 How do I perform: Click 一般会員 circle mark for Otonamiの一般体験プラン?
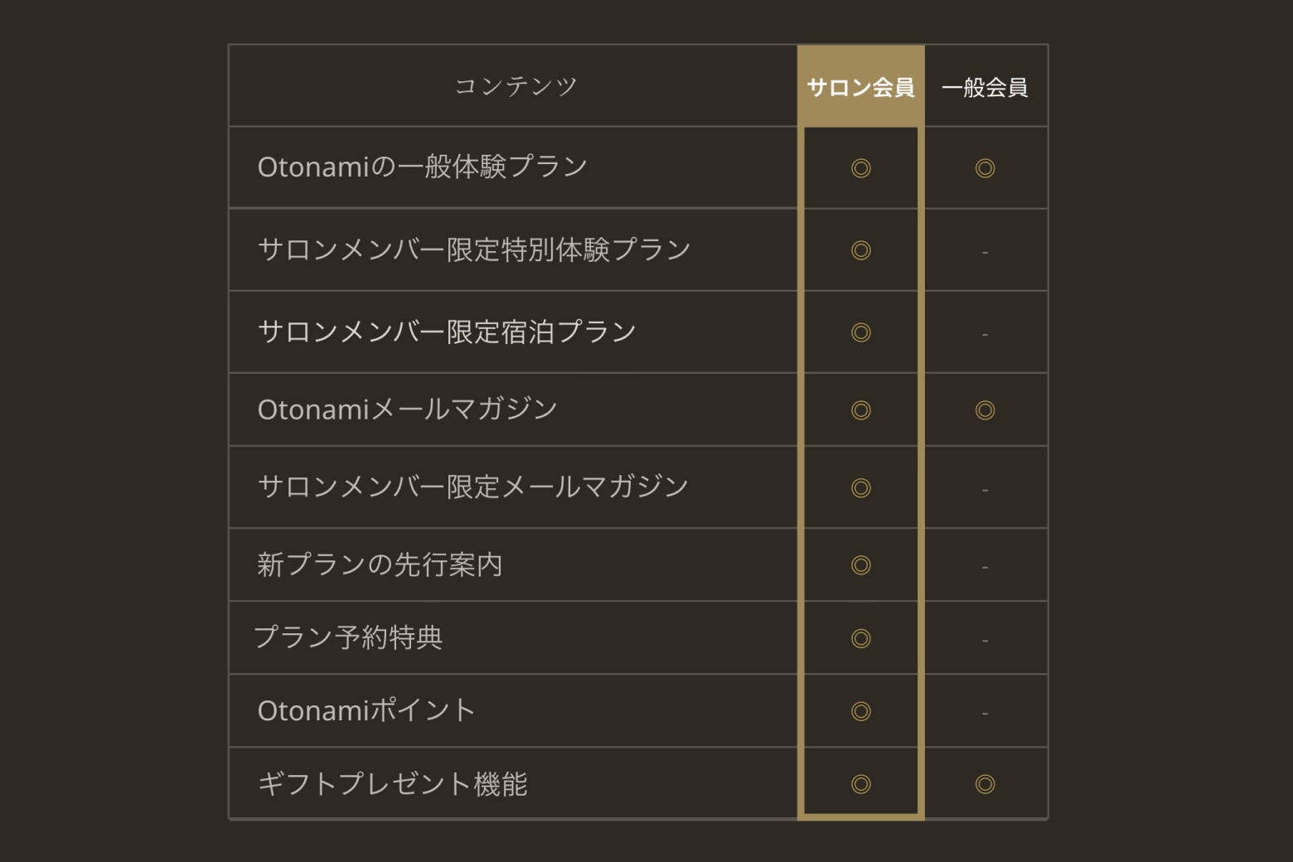985,168
